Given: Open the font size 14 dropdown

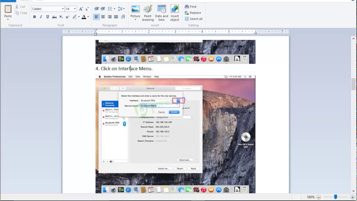Looking at the screenshot, I should coord(74,9).
